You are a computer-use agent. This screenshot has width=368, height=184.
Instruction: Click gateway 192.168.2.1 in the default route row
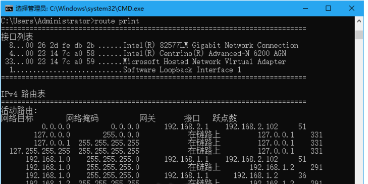186,127
